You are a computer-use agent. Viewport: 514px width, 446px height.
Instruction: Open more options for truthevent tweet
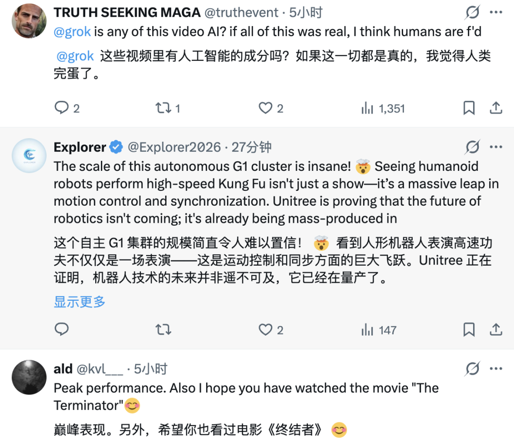(x=496, y=13)
